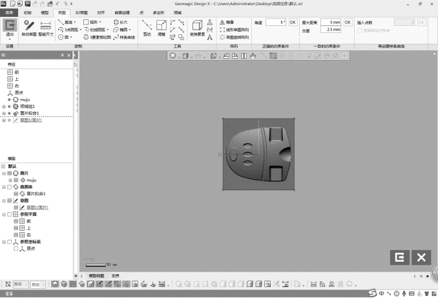
Task: Select the Auto Sketch (自动草图) tool
Action: point(29,28)
